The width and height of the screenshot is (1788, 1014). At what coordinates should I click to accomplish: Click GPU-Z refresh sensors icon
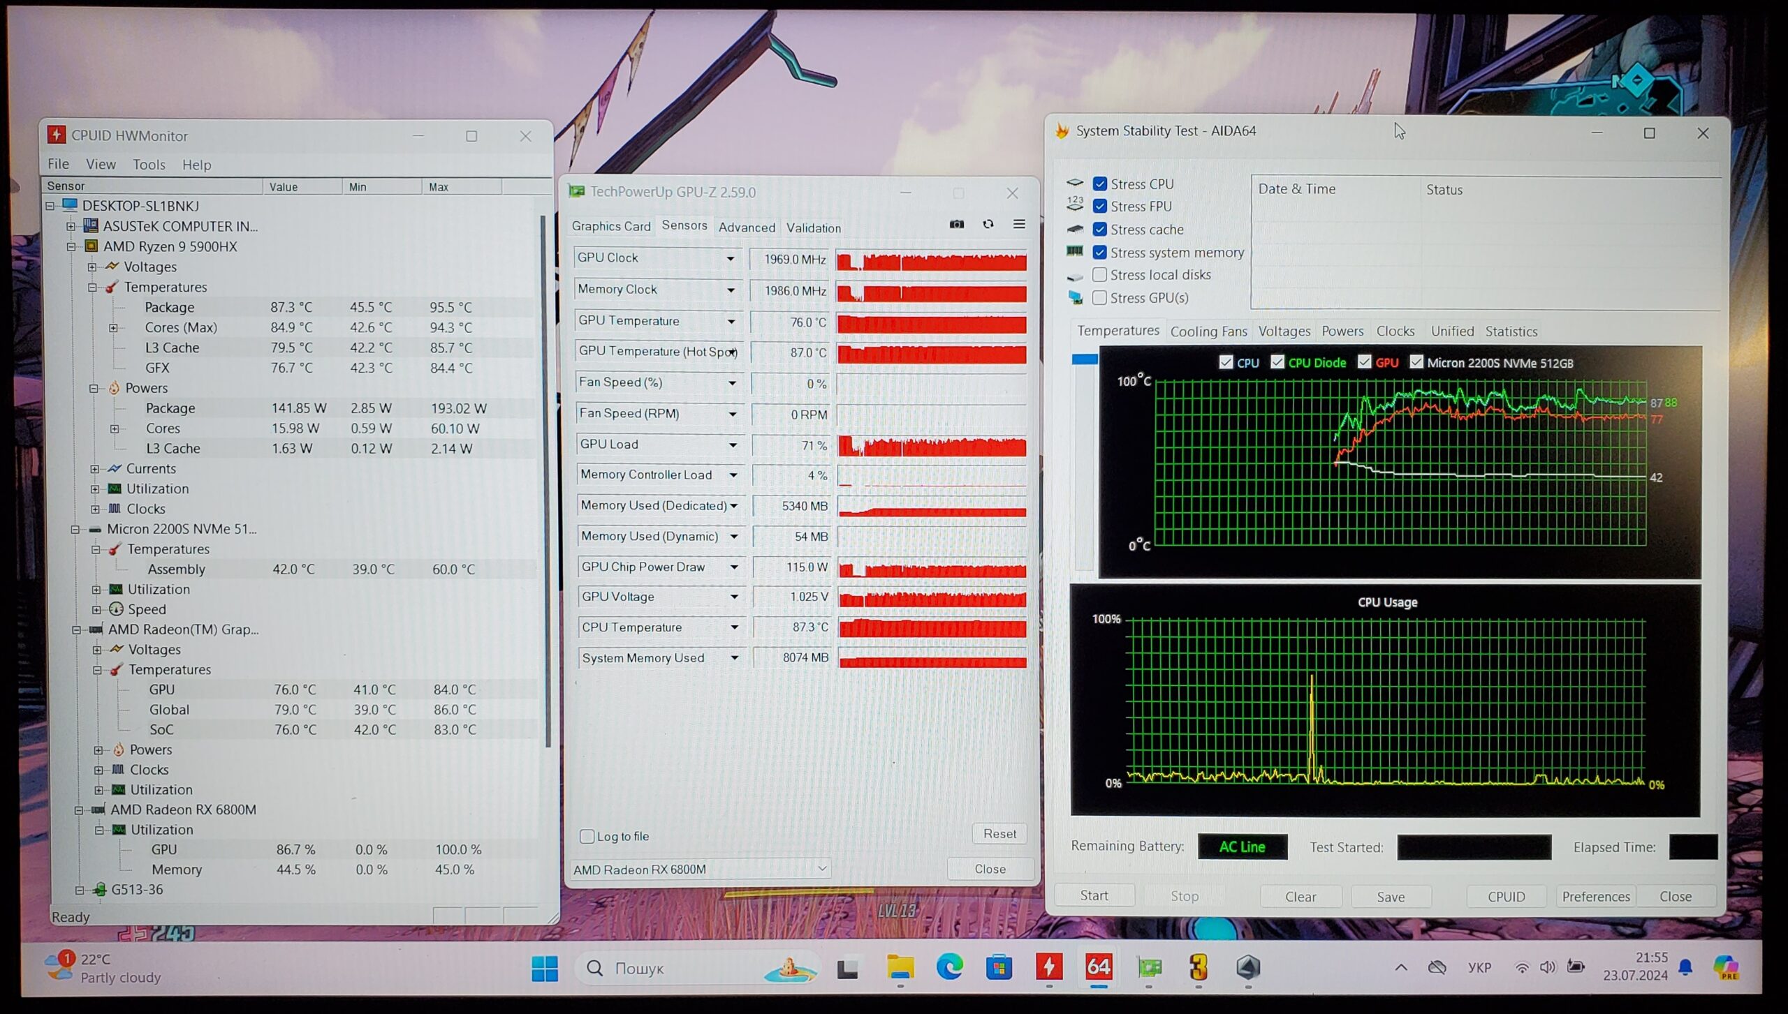pos(988,224)
